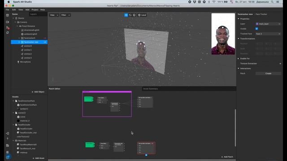Collapse the Materials asset folder
Image resolution: width=287 pixels, height=161 pixels.
pyautogui.click(x=13, y=141)
